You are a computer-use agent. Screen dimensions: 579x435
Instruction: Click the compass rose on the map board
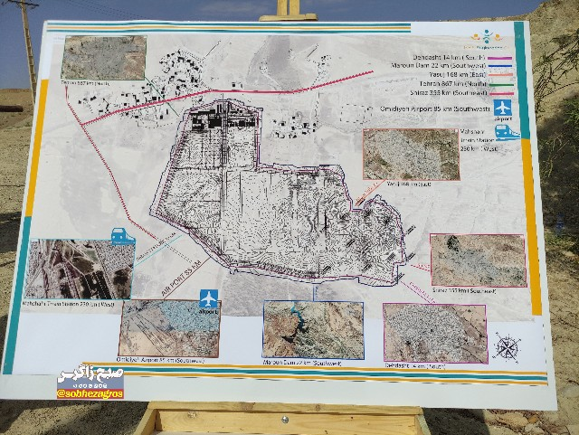tap(508, 345)
